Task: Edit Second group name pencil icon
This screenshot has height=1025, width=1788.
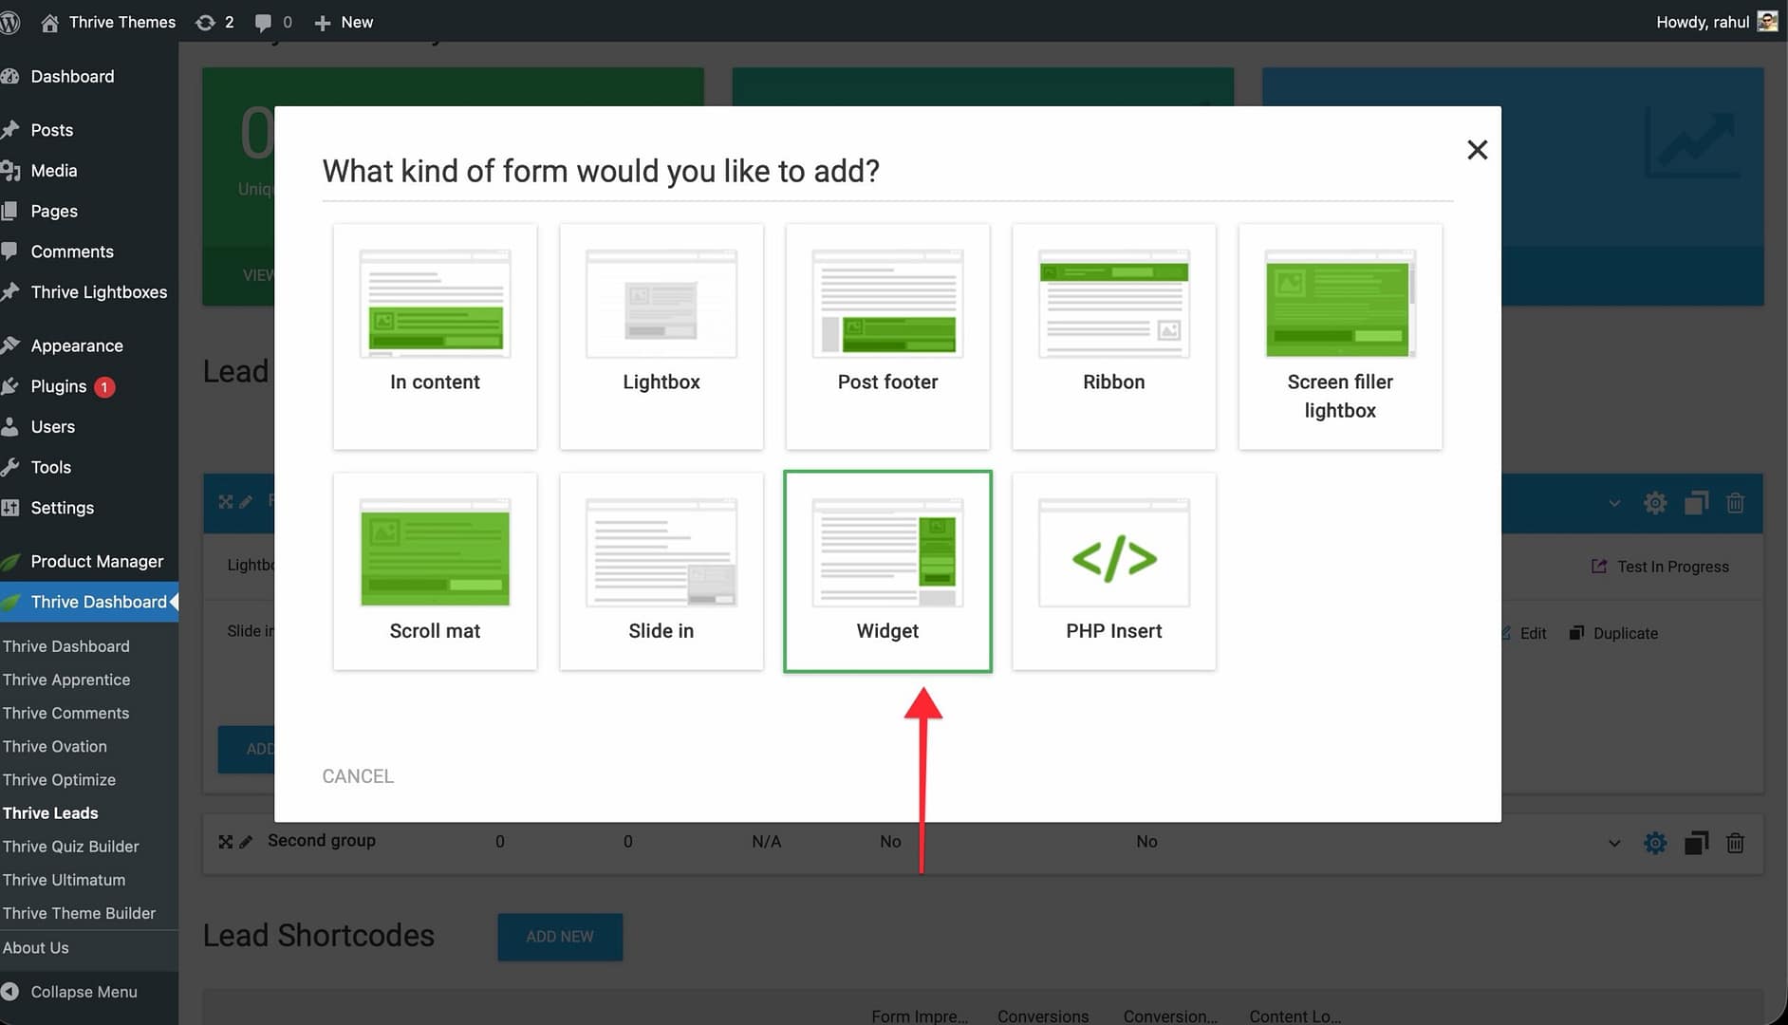Action: pyautogui.click(x=246, y=842)
